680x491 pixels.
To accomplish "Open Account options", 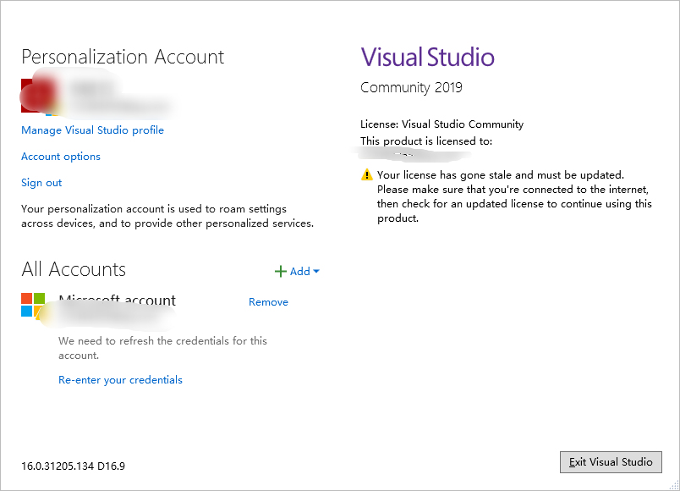I will [61, 157].
